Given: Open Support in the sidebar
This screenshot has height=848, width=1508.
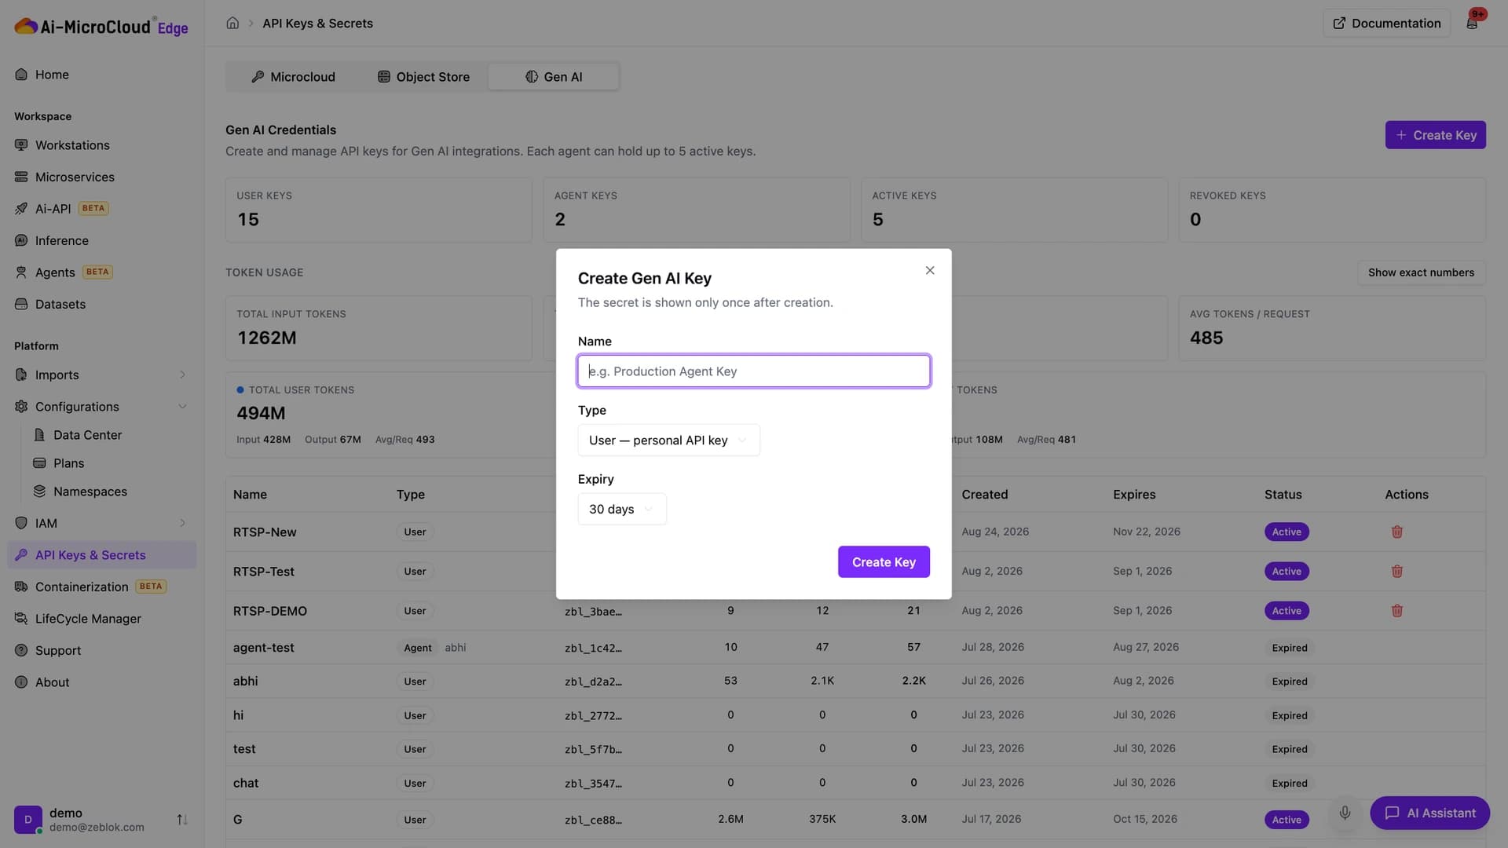Looking at the screenshot, I should (x=101, y=651).
